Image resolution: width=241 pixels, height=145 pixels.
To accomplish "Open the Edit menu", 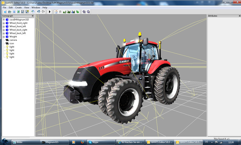I will click(11, 7).
